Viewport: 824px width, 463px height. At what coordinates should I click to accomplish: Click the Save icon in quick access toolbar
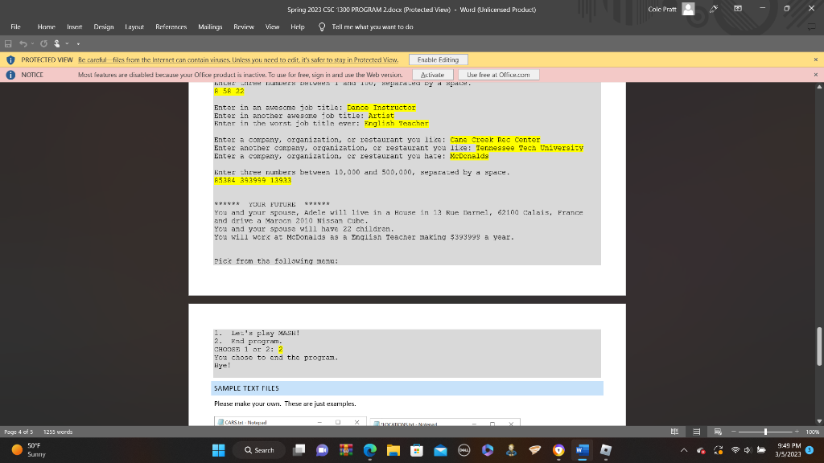(x=8, y=45)
